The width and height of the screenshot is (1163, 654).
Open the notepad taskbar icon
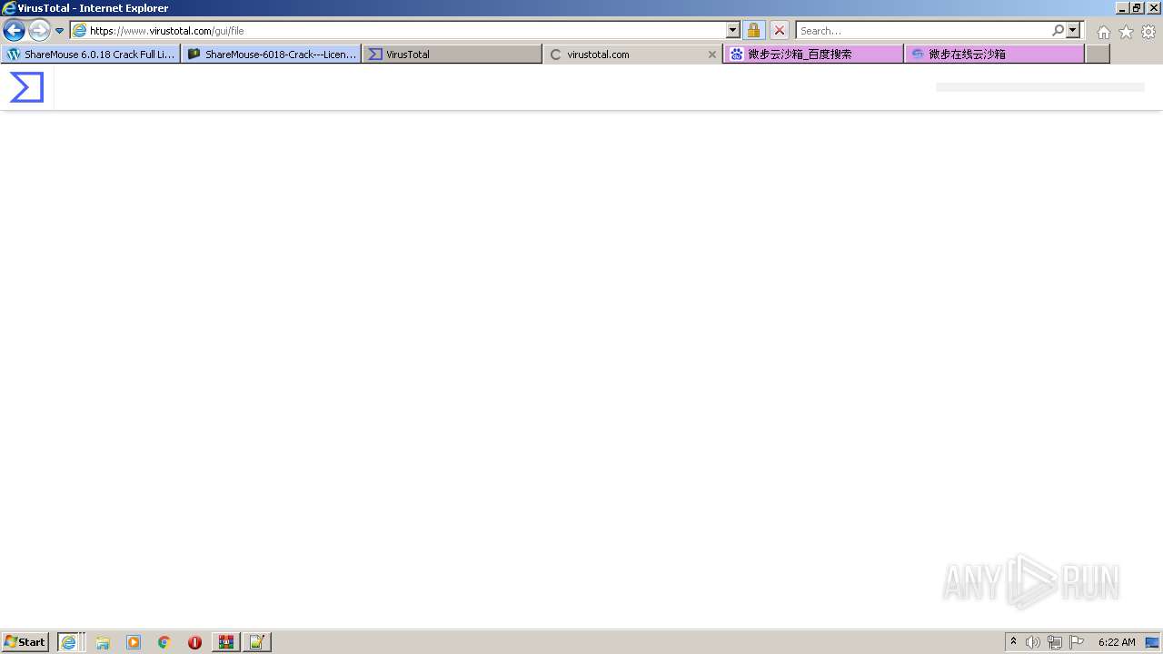tap(257, 641)
